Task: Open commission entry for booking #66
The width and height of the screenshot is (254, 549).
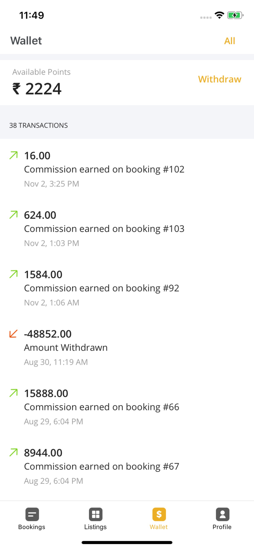Action: (101, 407)
